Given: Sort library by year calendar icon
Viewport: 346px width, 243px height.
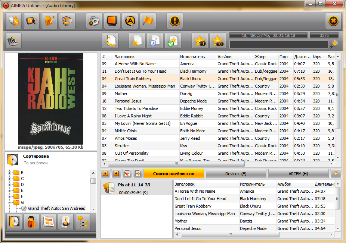Looking at the screenshot, I should (x=48, y=221).
